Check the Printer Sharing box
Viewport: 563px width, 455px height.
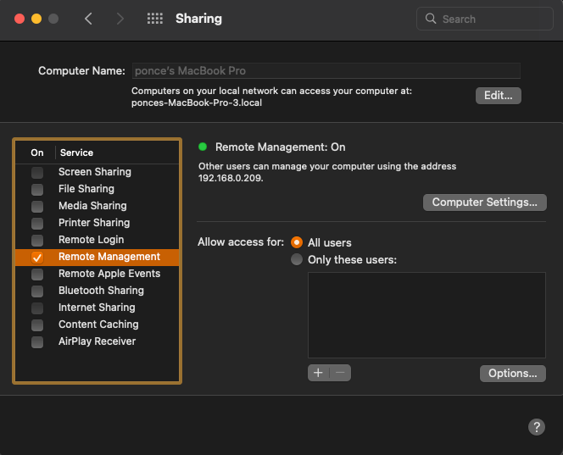(37, 223)
